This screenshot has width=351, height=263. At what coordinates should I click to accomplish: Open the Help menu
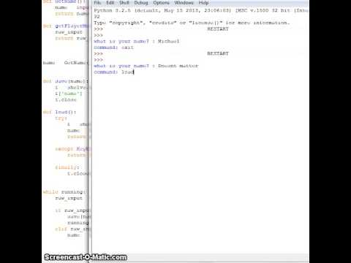click(203, 3)
